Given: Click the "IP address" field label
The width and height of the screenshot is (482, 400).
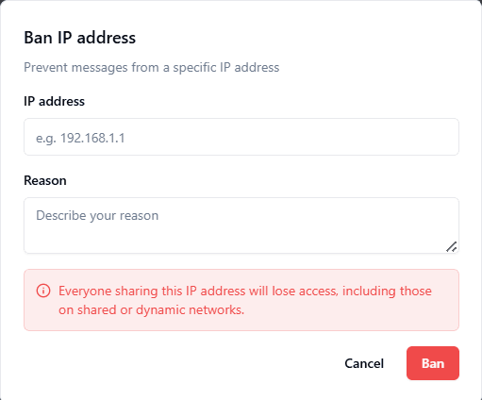Looking at the screenshot, I should point(54,101).
